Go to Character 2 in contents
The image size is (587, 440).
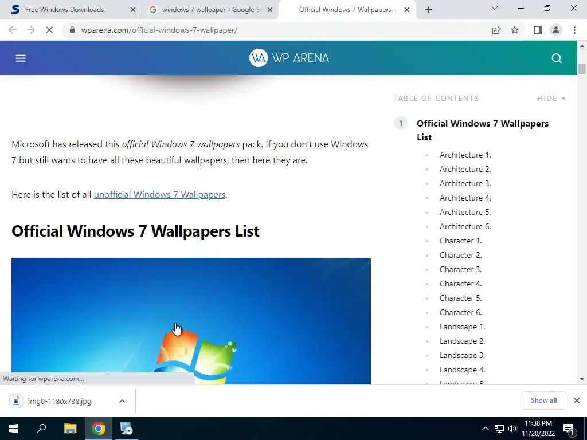(x=460, y=255)
